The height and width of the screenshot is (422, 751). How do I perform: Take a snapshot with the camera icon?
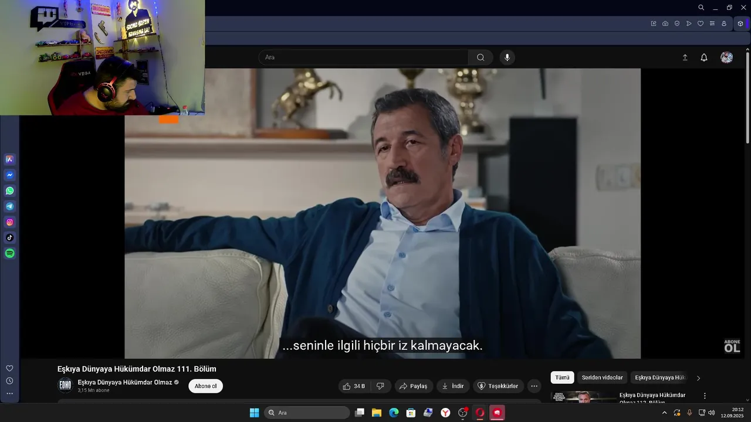click(x=665, y=23)
